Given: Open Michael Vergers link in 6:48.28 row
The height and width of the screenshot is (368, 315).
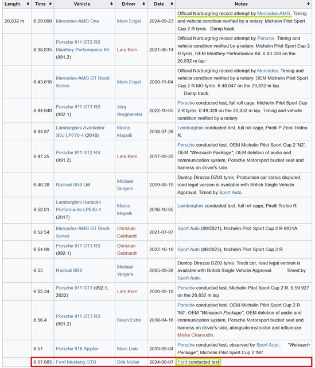Looking at the screenshot, I should (x=125, y=185).
